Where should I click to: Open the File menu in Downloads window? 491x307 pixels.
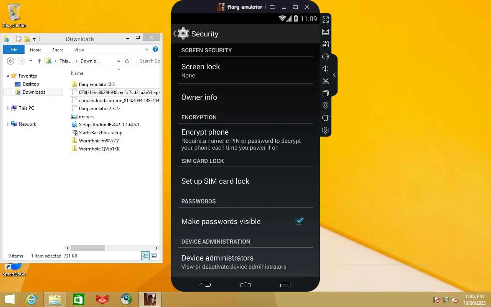point(14,50)
